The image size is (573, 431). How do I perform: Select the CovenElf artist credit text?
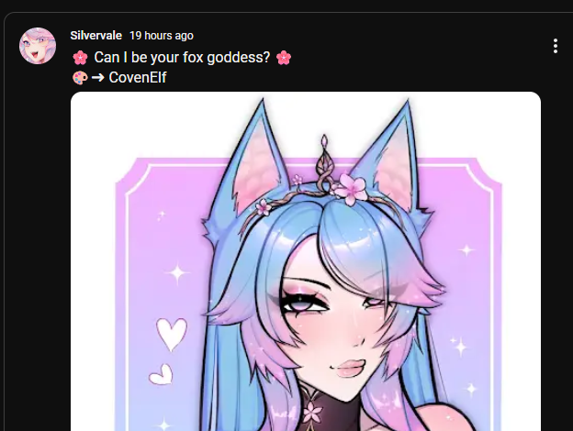tap(138, 77)
